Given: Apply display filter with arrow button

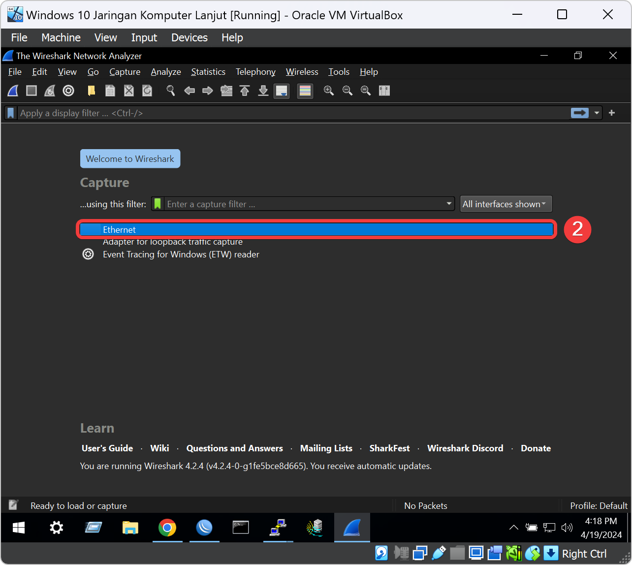Looking at the screenshot, I should (580, 113).
